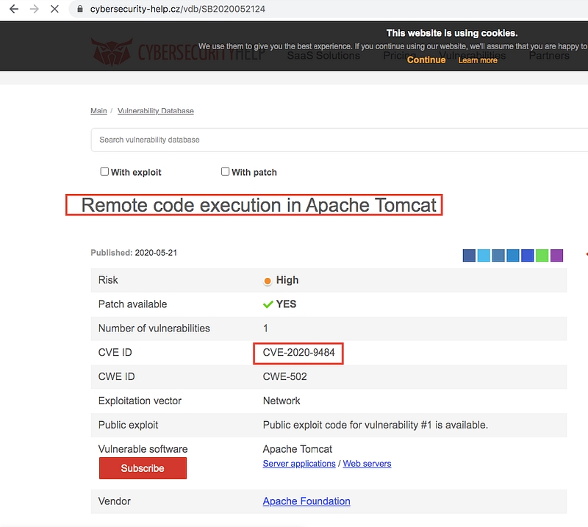Click the padlock site security icon

pos(80,10)
